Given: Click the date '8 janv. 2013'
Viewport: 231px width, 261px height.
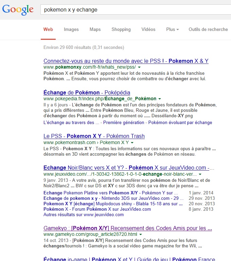Looking at the screenshot, I should (x=201, y=209).
